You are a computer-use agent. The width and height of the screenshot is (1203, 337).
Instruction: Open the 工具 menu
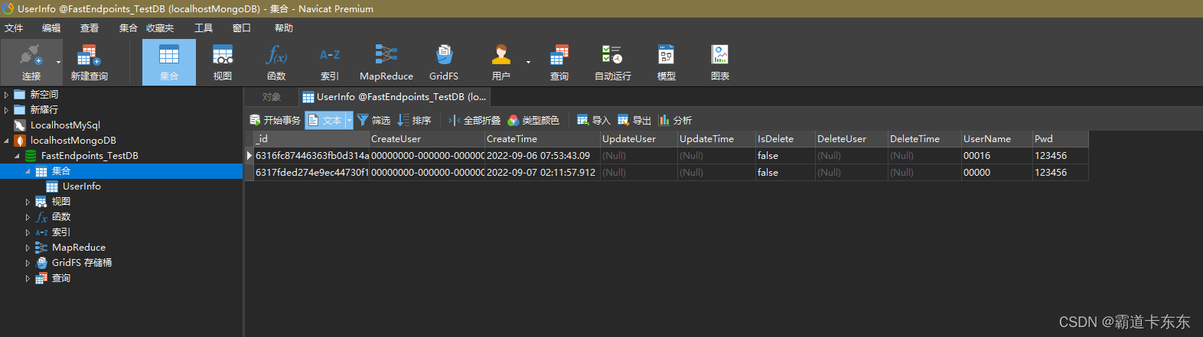tap(204, 28)
